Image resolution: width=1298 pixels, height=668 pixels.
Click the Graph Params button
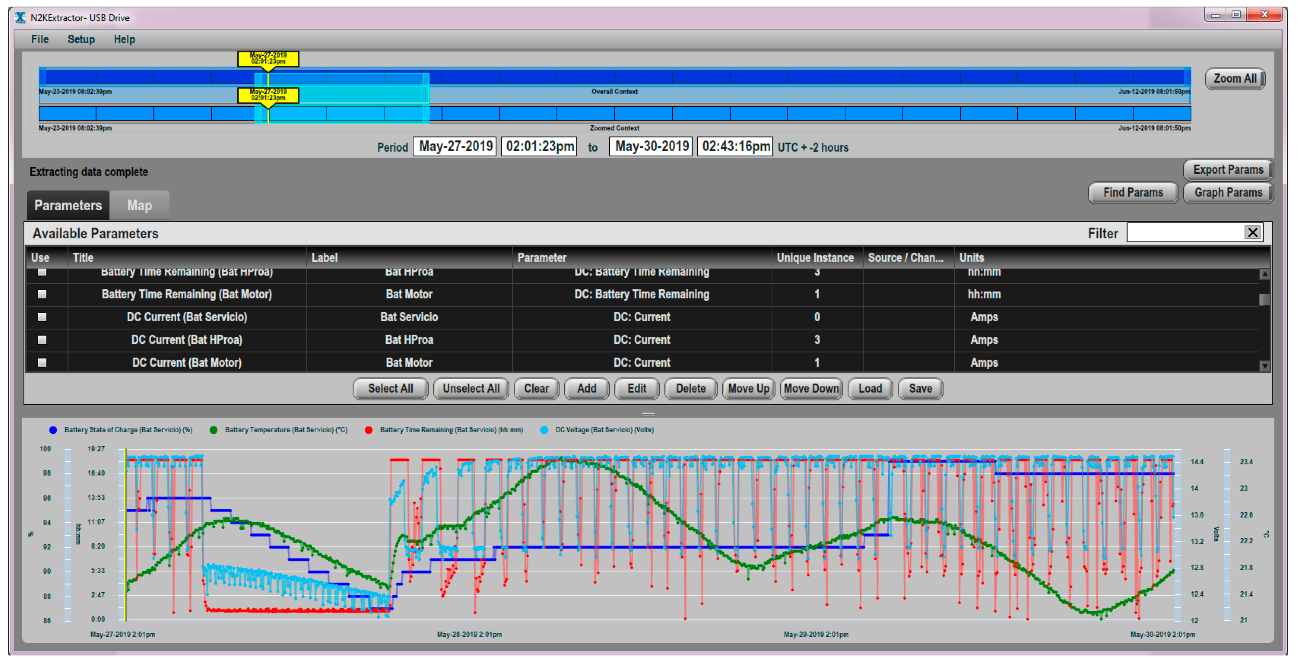[x=1228, y=193]
